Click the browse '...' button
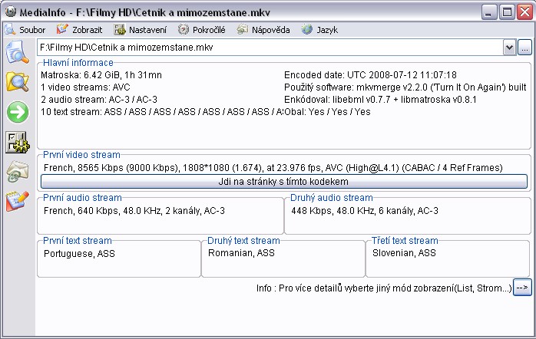 (524, 48)
